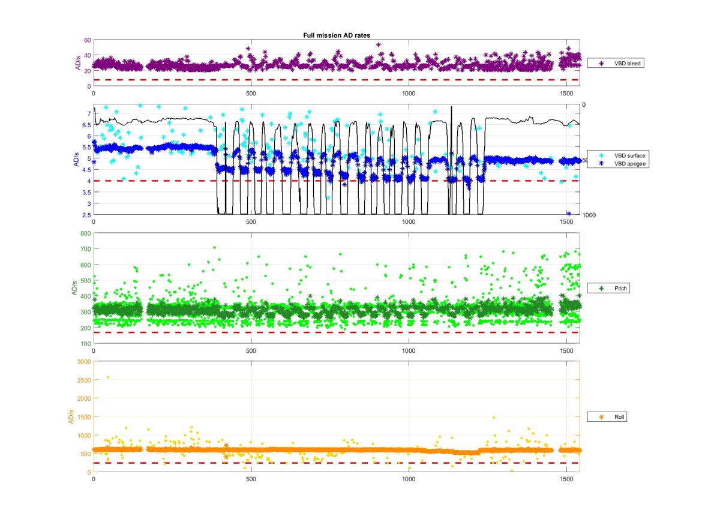The image size is (720, 531).
Task: Click the topmost Pitch data point near 700
Action: [x=214, y=247]
